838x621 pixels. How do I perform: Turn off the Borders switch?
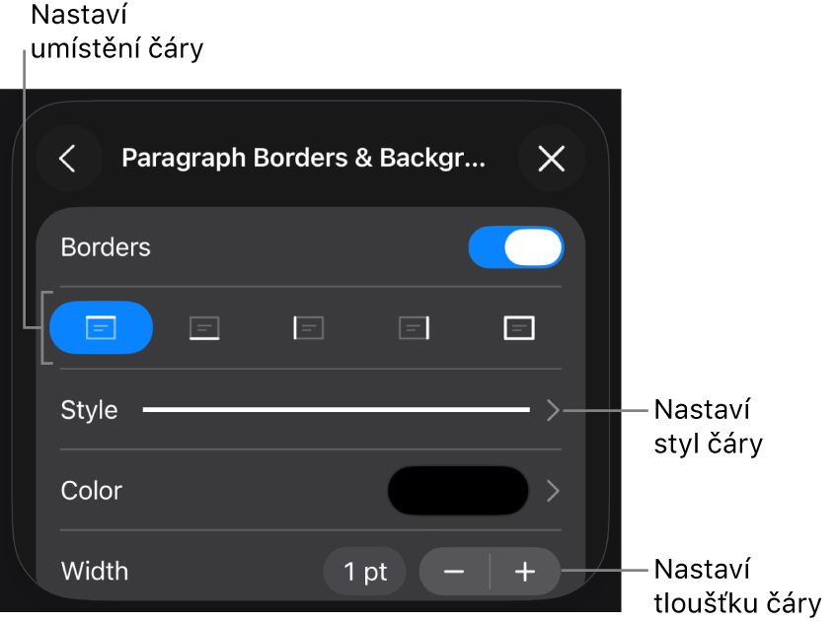516,247
